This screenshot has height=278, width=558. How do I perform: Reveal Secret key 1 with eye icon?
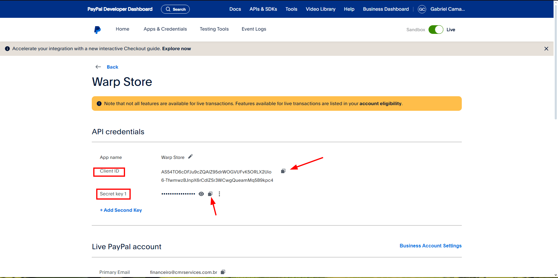coord(201,194)
